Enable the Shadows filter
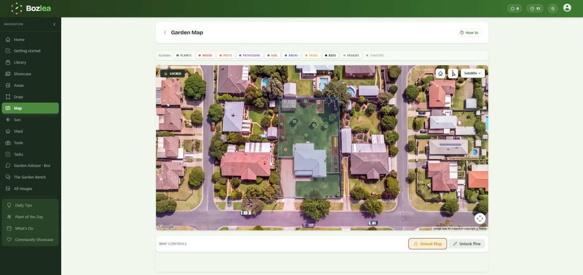 (375, 56)
